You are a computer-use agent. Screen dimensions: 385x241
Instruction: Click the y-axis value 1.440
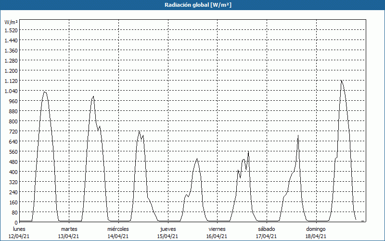11,40
